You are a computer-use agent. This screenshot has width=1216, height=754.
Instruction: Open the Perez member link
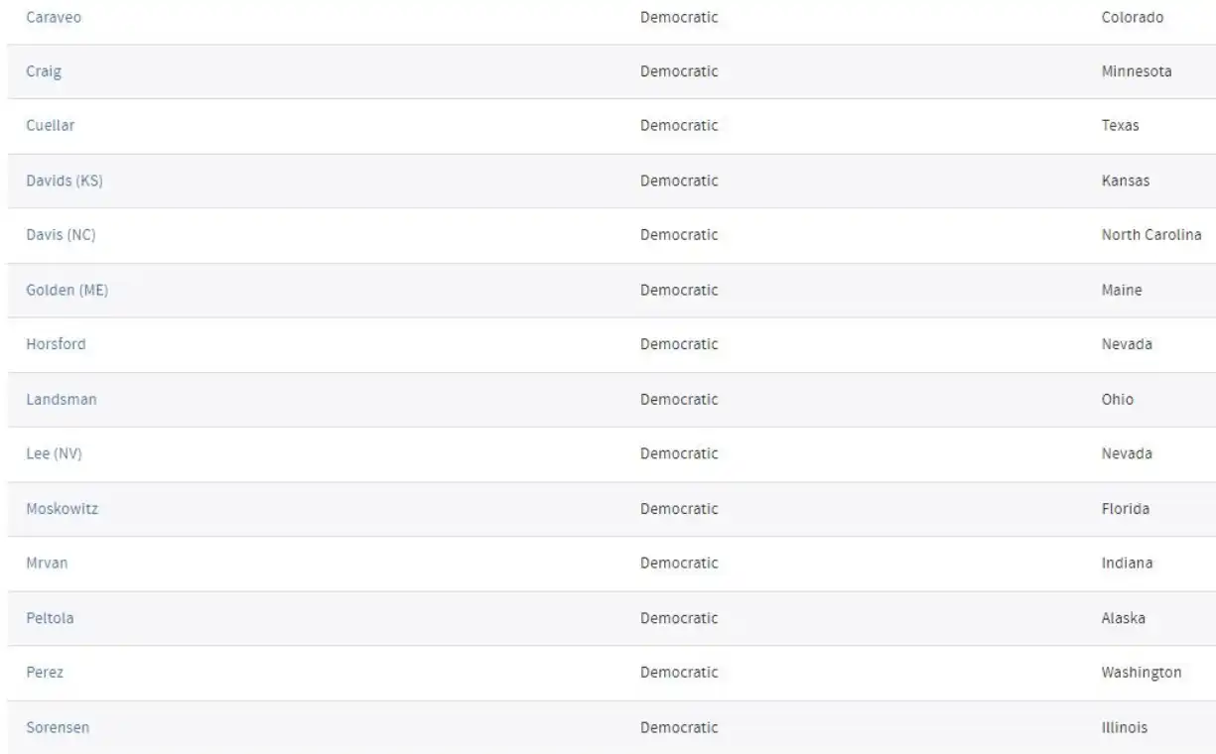coord(45,673)
